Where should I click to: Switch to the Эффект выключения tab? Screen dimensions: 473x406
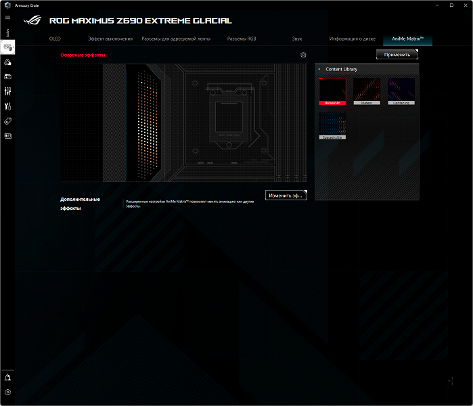point(110,39)
